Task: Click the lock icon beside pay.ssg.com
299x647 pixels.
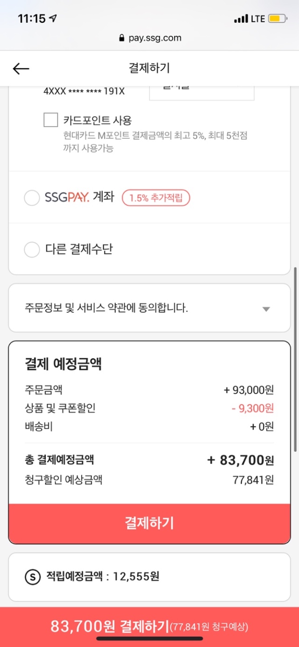Action: coord(122,38)
